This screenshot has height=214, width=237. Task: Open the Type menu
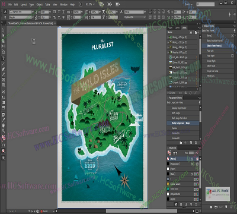pos(31,4)
